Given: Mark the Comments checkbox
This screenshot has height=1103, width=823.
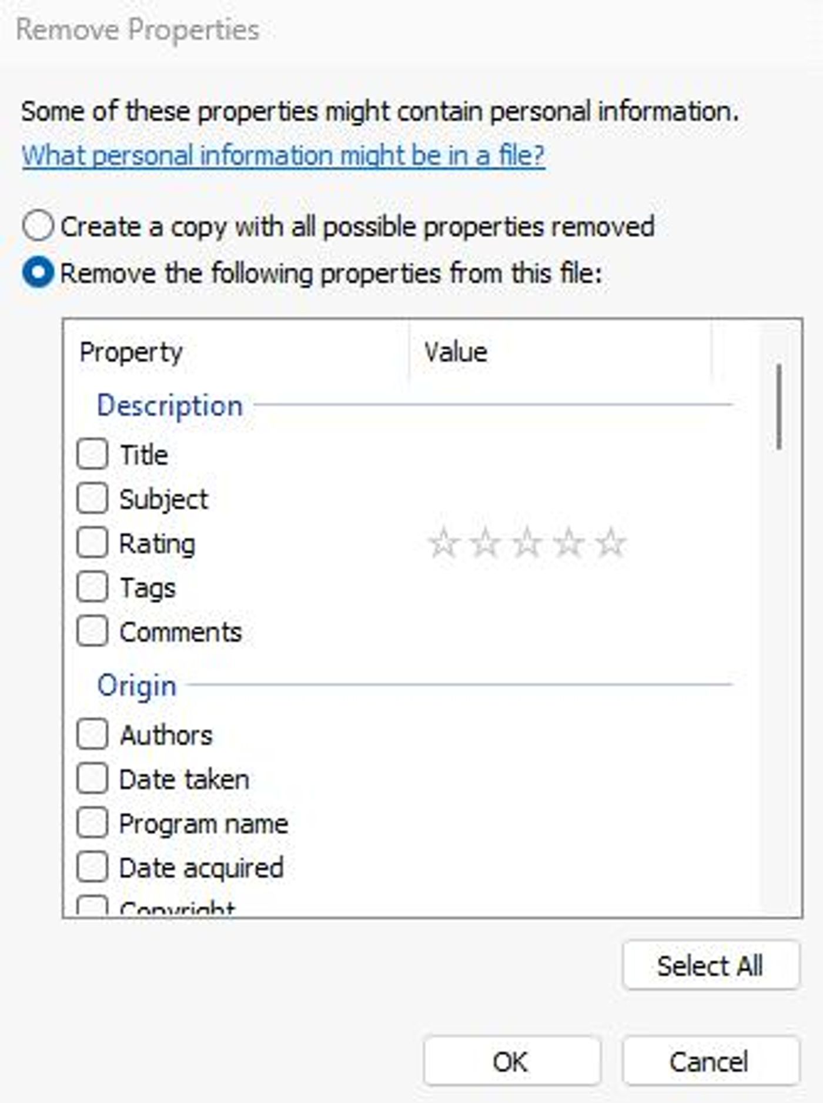Looking at the screenshot, I should pos(92,631).
